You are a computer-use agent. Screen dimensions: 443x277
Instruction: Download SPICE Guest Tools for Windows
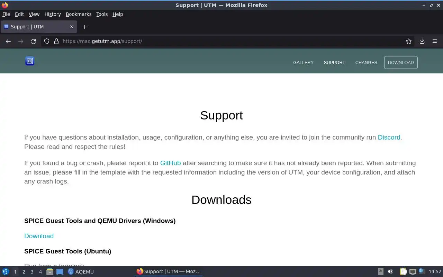coord(39,236)
